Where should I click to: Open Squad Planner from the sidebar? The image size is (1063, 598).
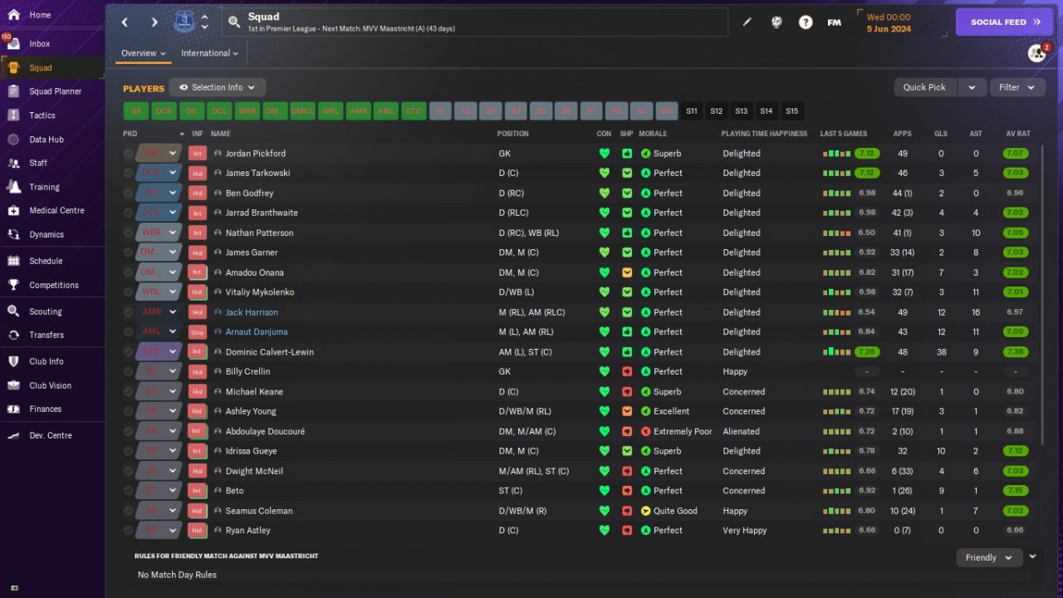[x=55, y=91]
